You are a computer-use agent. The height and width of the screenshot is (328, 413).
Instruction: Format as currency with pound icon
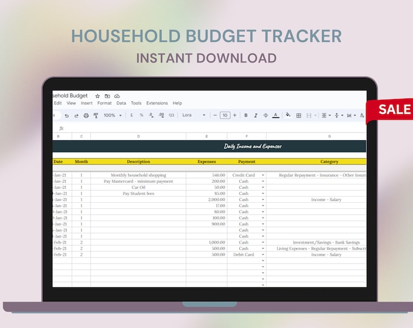pos(131,115)
